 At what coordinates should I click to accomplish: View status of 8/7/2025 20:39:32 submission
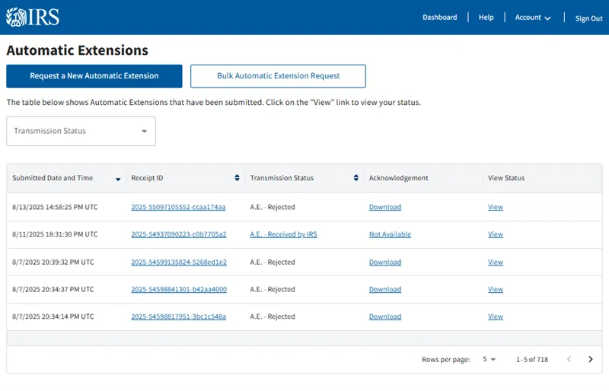coord(496,262)
